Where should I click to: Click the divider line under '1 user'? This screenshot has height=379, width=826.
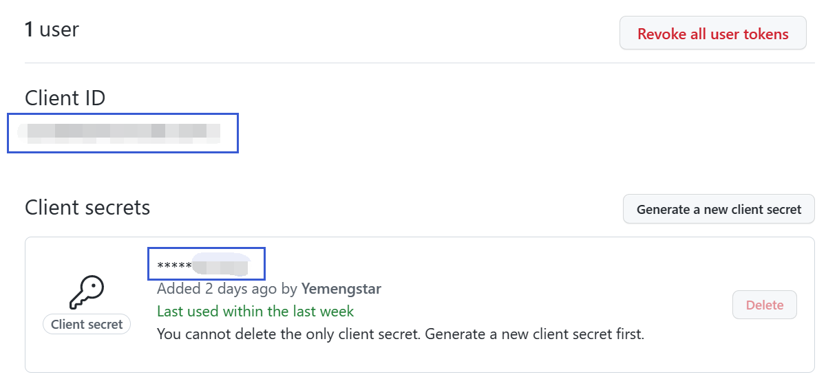[413, 63]
